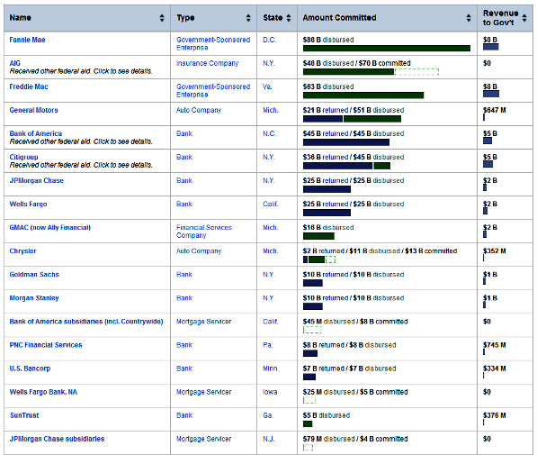Open the Morgan Stanley link
The image size is (537, 455).
point(34,298)
